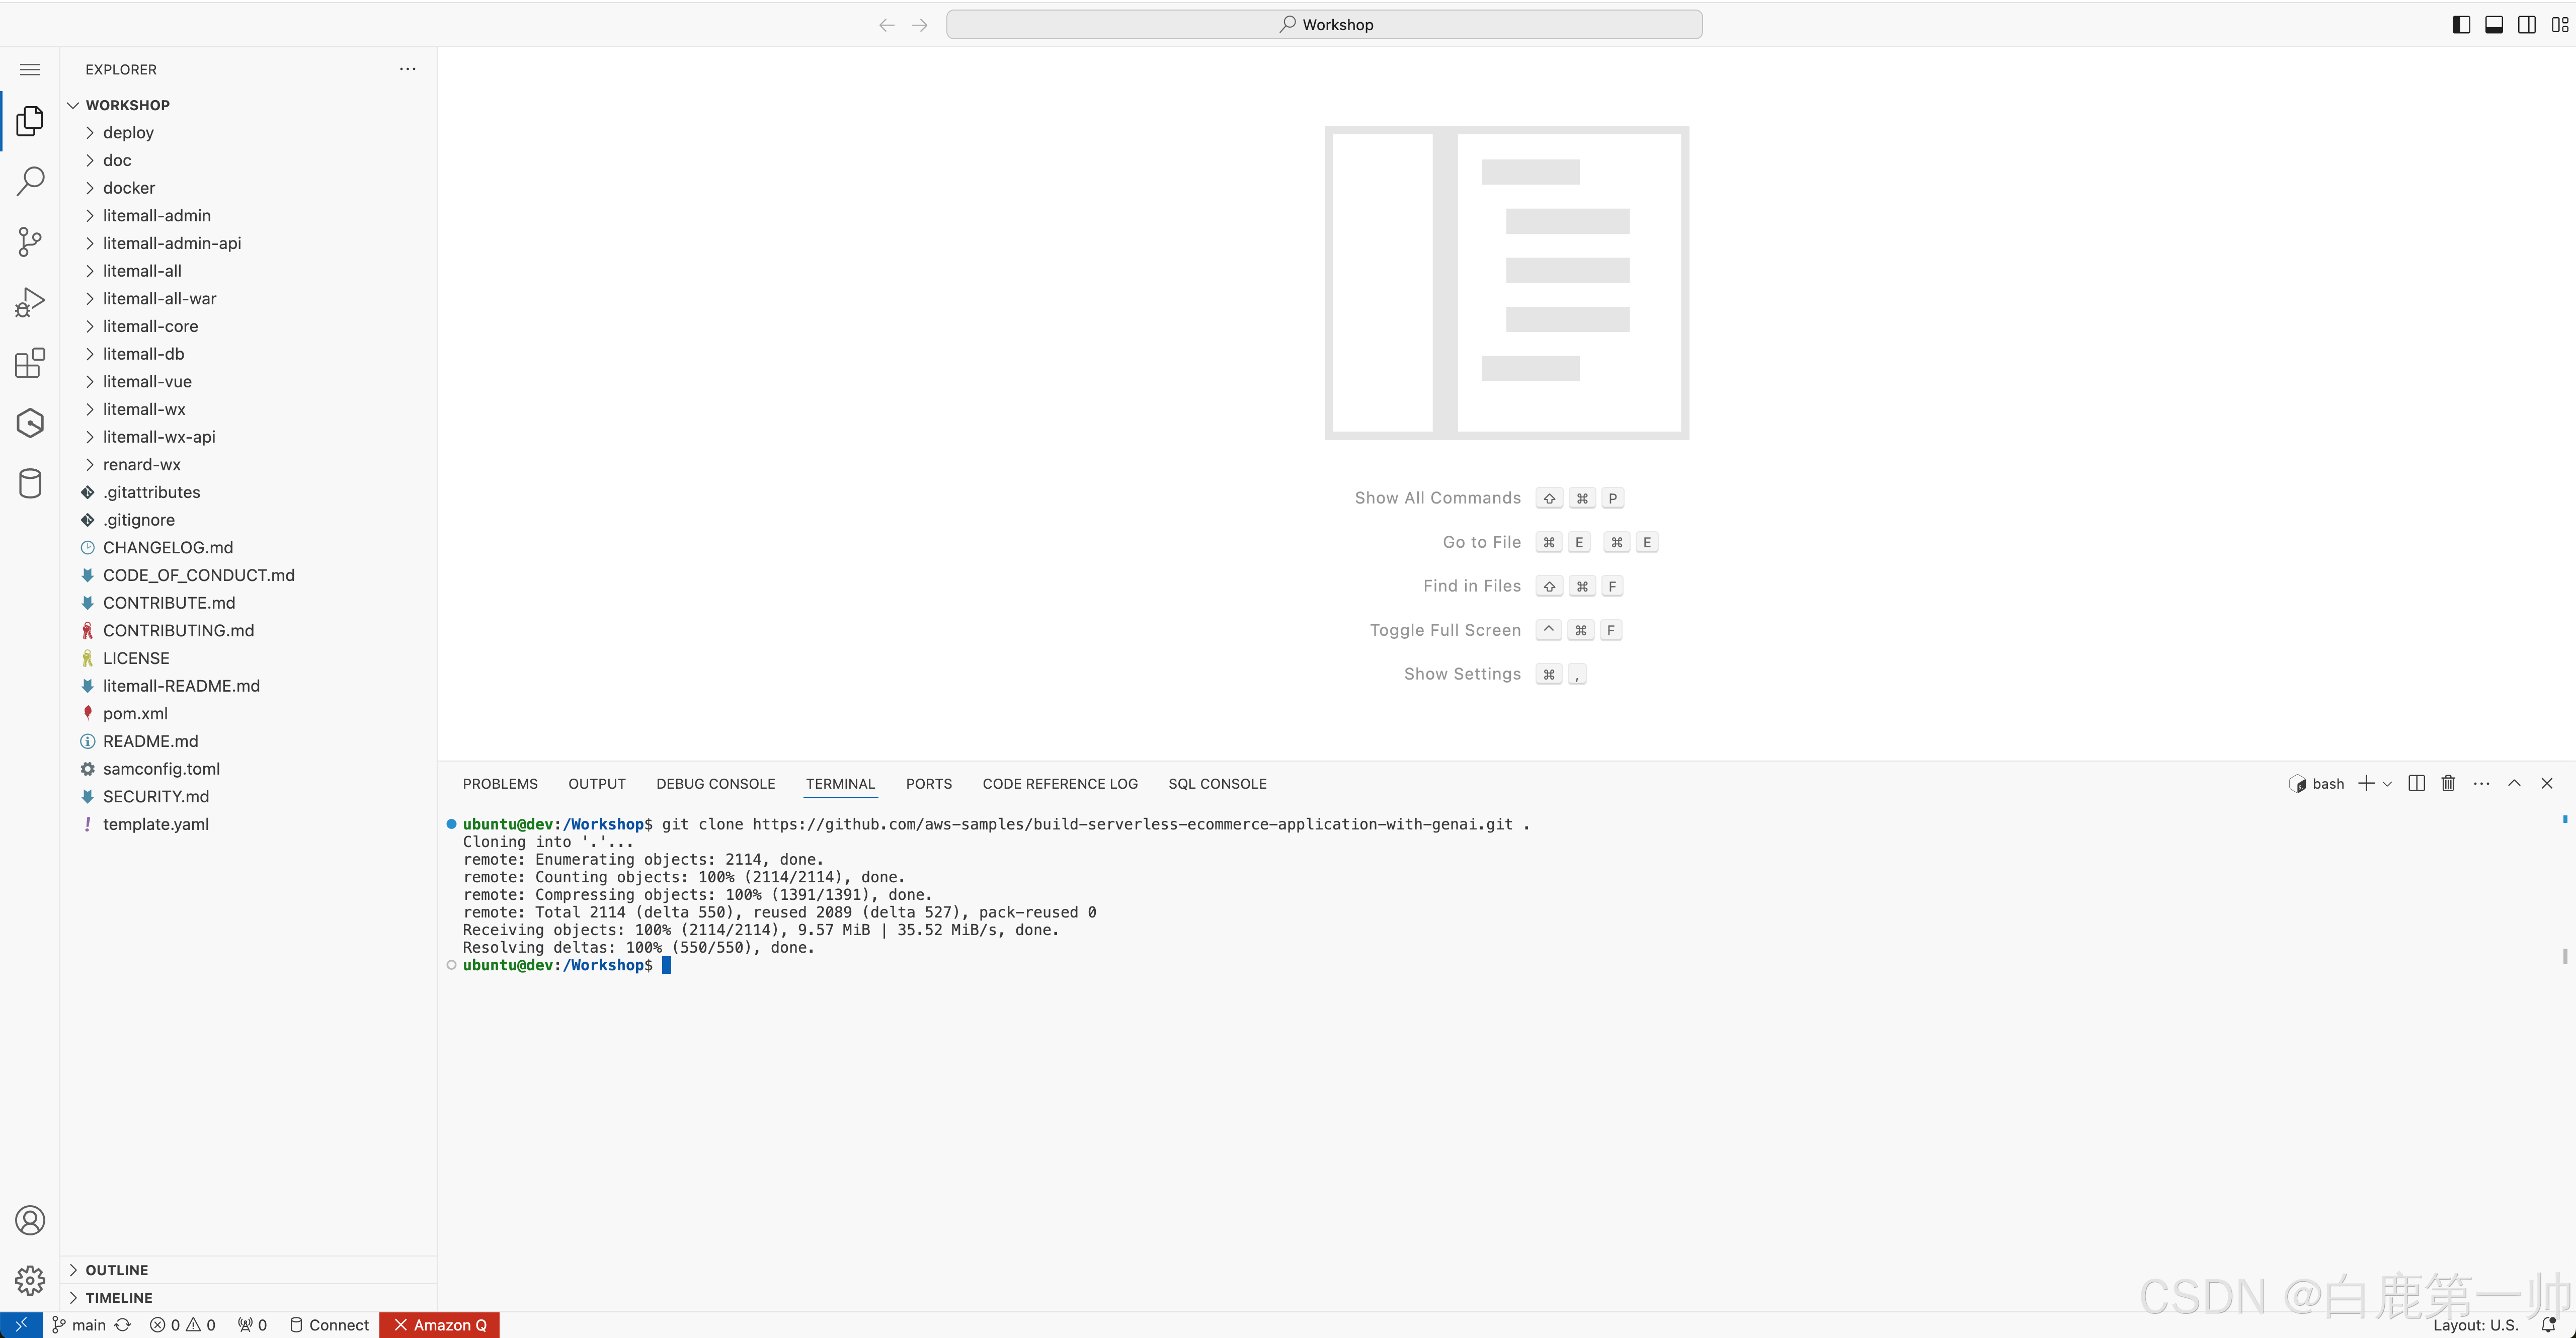Toggle the primary sidebar visibility
2576x1338 pixels.
2460,24
